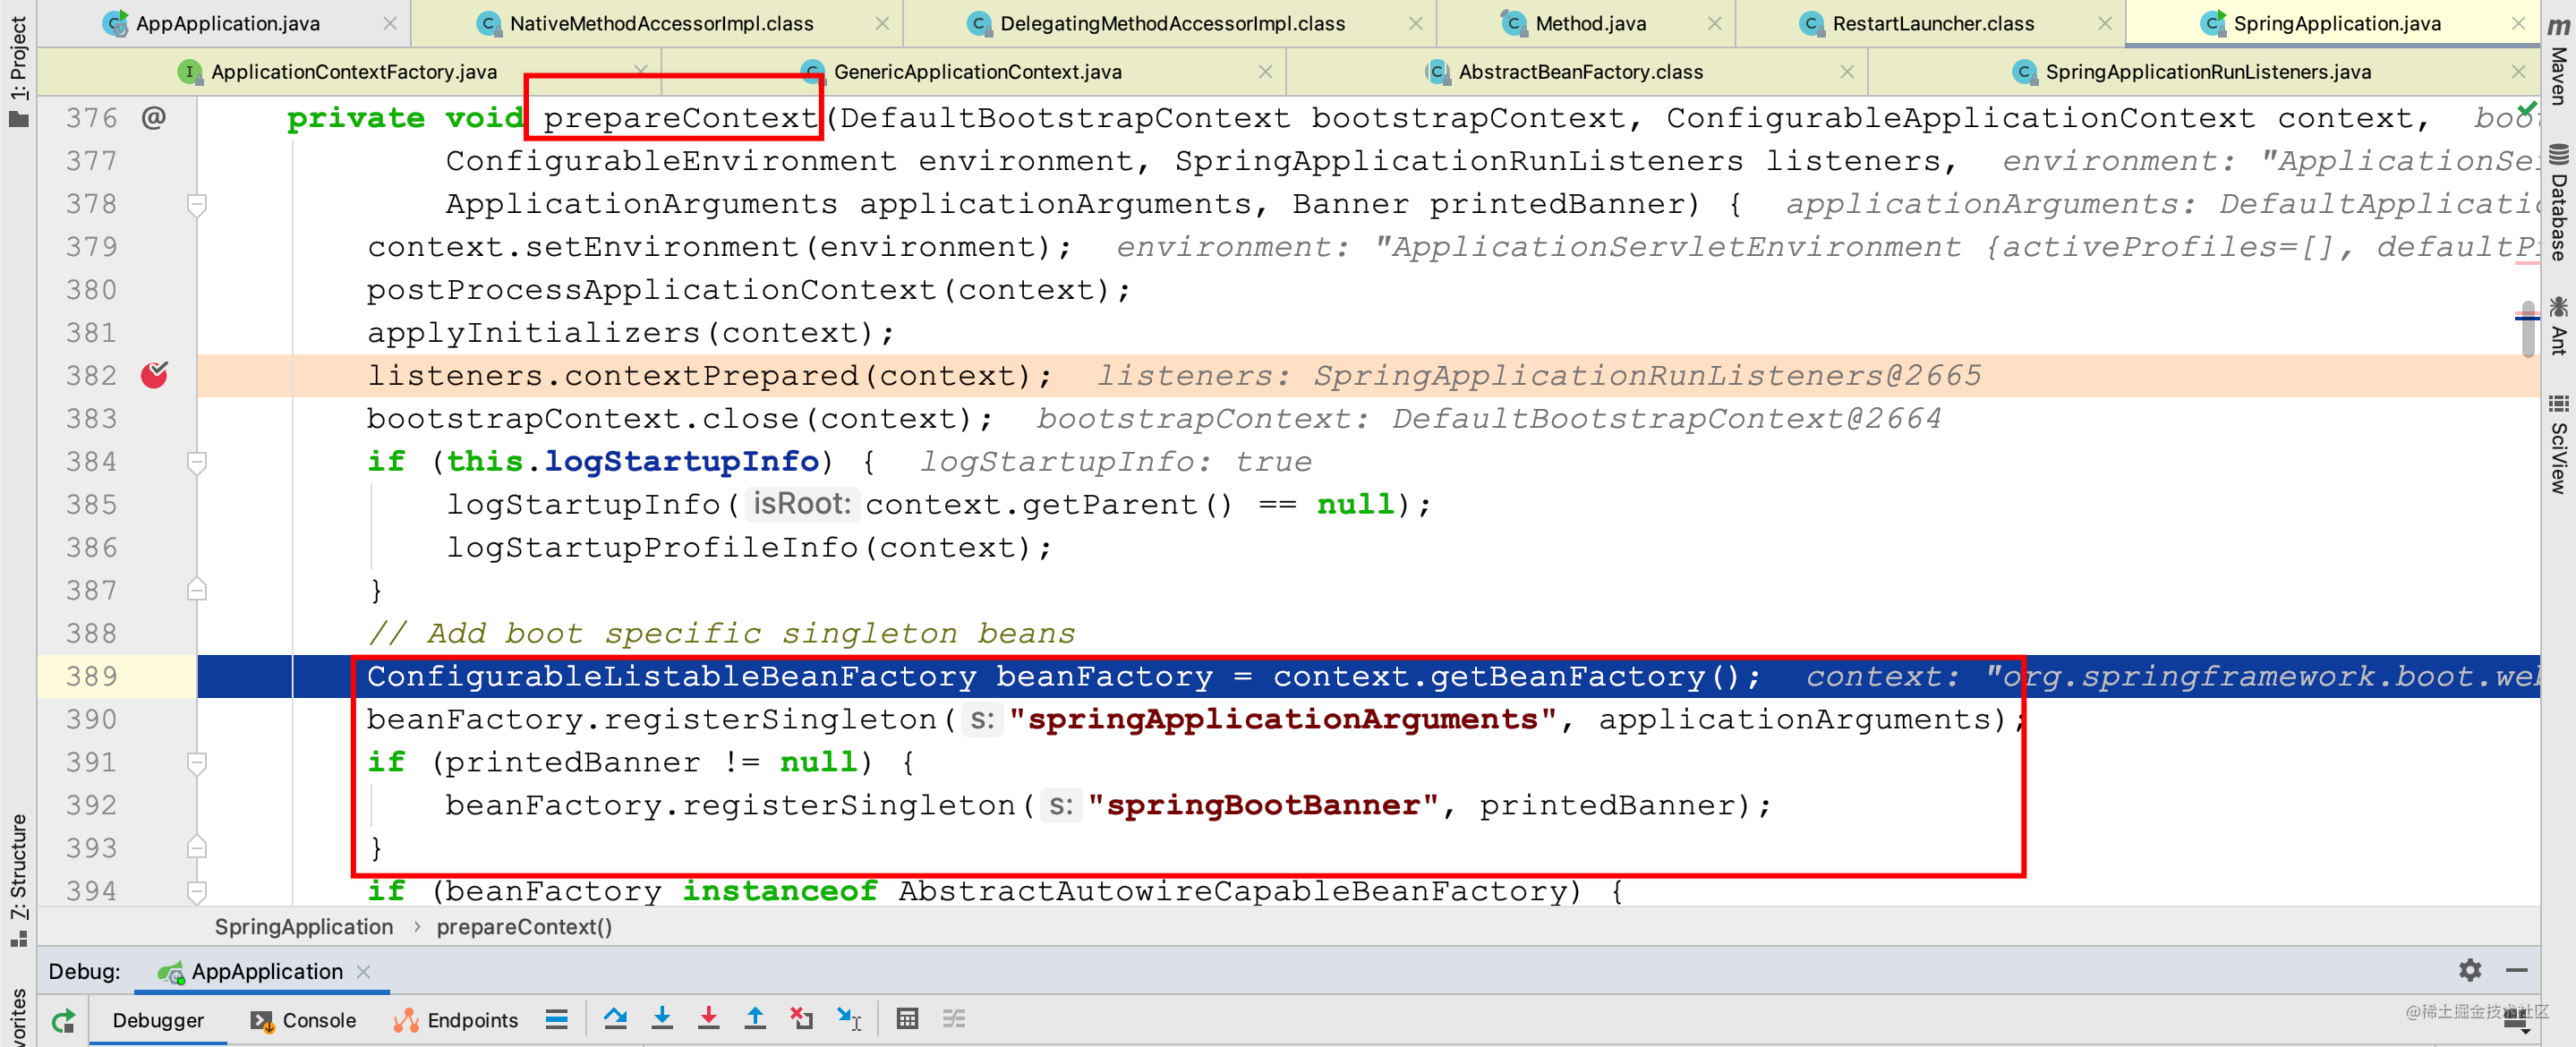2576x1047 pixels.
Task: Step Over using the debug toolbar arrow
Action: click(616, 1019)
